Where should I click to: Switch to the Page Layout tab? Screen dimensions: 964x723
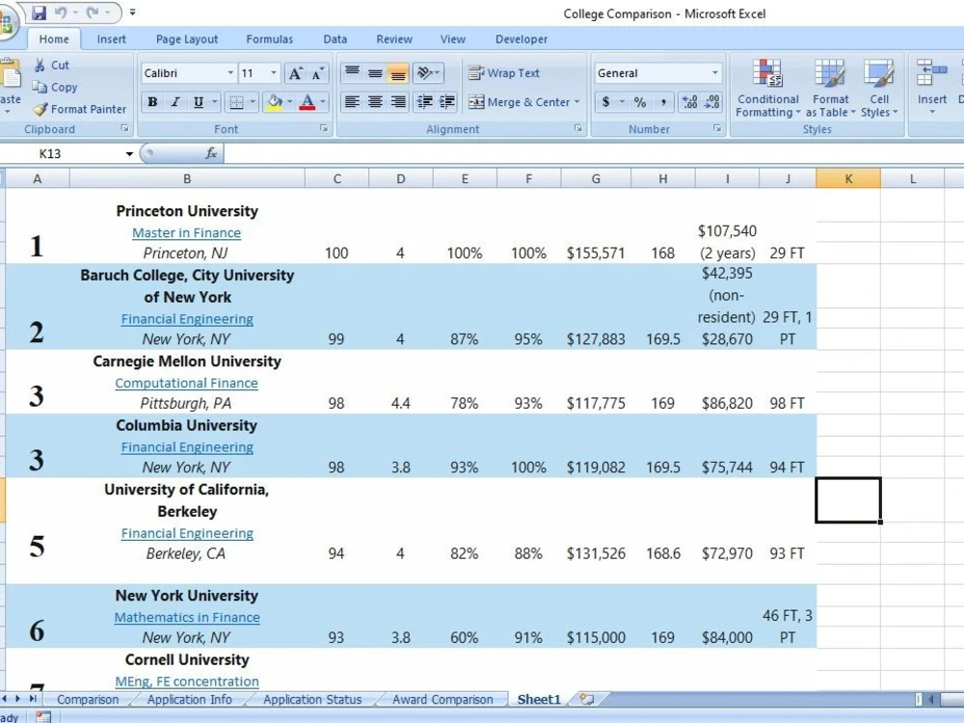pos(187,40)
